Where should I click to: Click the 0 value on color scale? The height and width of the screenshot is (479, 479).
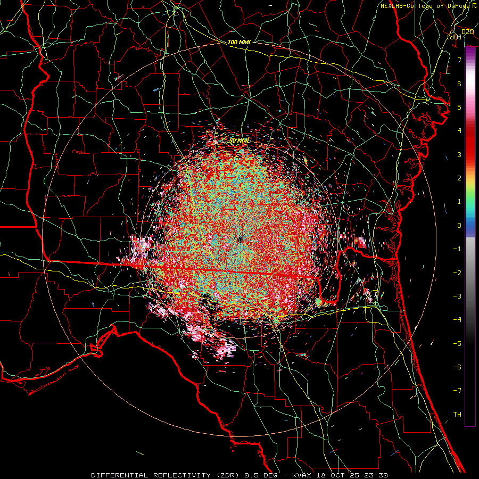tap(459, 226)
